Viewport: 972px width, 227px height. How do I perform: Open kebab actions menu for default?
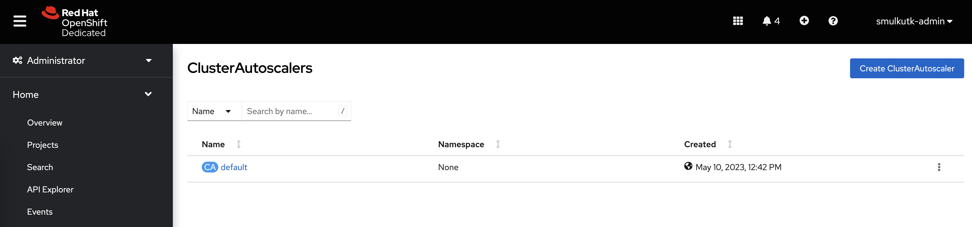coord(939,167)
